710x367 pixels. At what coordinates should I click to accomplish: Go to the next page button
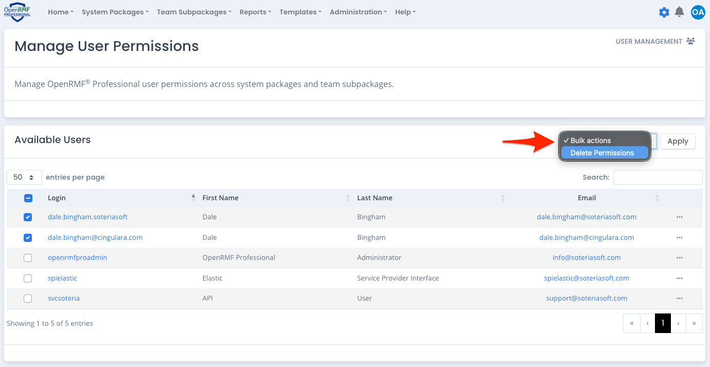(679, 323)
